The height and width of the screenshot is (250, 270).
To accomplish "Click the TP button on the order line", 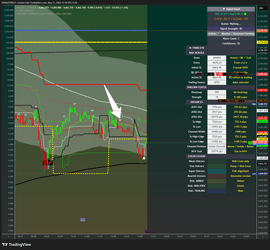I will pos(206,74).
